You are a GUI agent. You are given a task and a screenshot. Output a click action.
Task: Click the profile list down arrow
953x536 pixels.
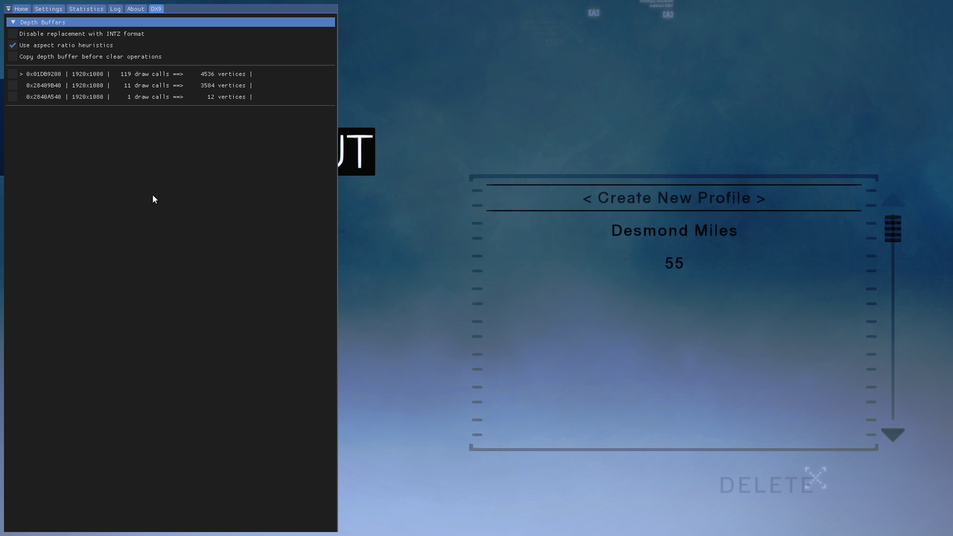(893, 435)
